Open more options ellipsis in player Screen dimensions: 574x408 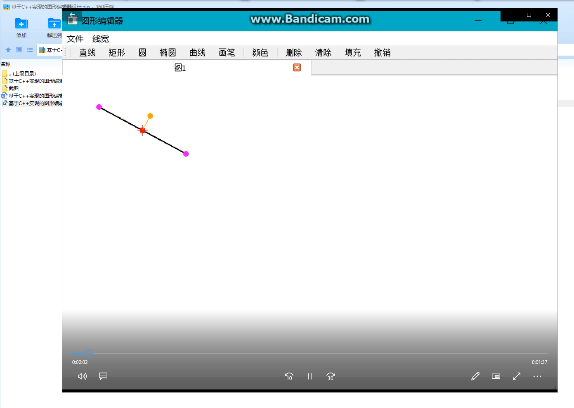(x=537, y=376)
